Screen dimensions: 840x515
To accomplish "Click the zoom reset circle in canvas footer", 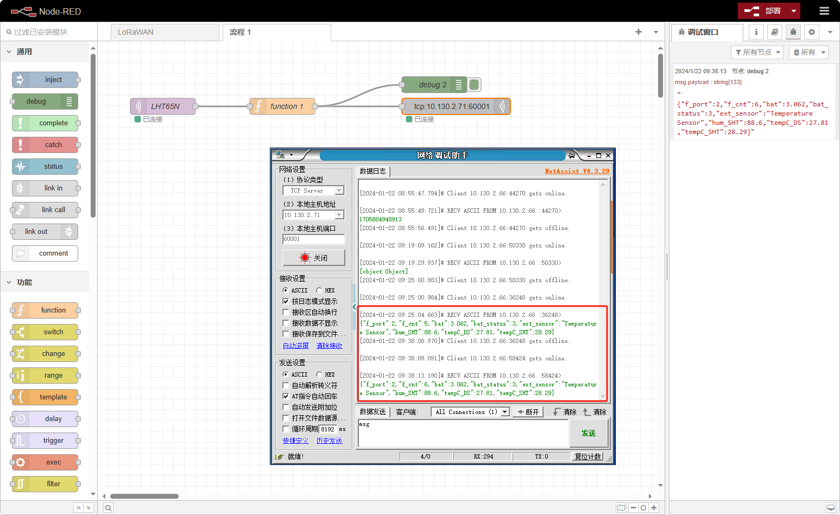I will (643, 508).
